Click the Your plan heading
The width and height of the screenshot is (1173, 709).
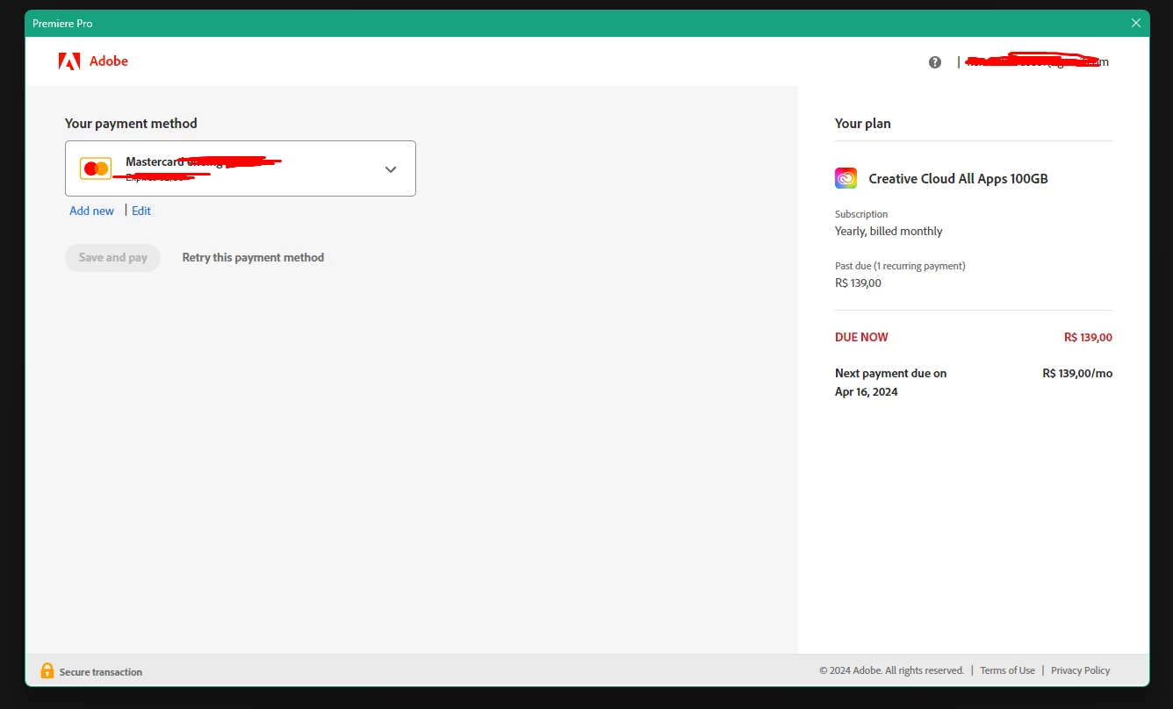(863, 124)
